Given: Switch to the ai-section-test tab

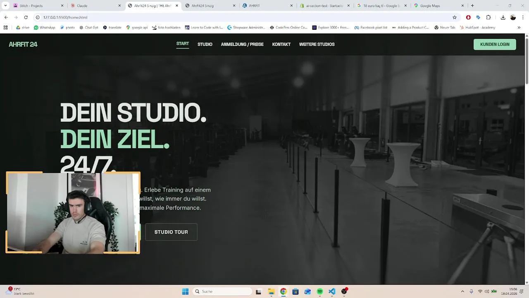Looking at the screenshot, I should (x=324, y=6).
